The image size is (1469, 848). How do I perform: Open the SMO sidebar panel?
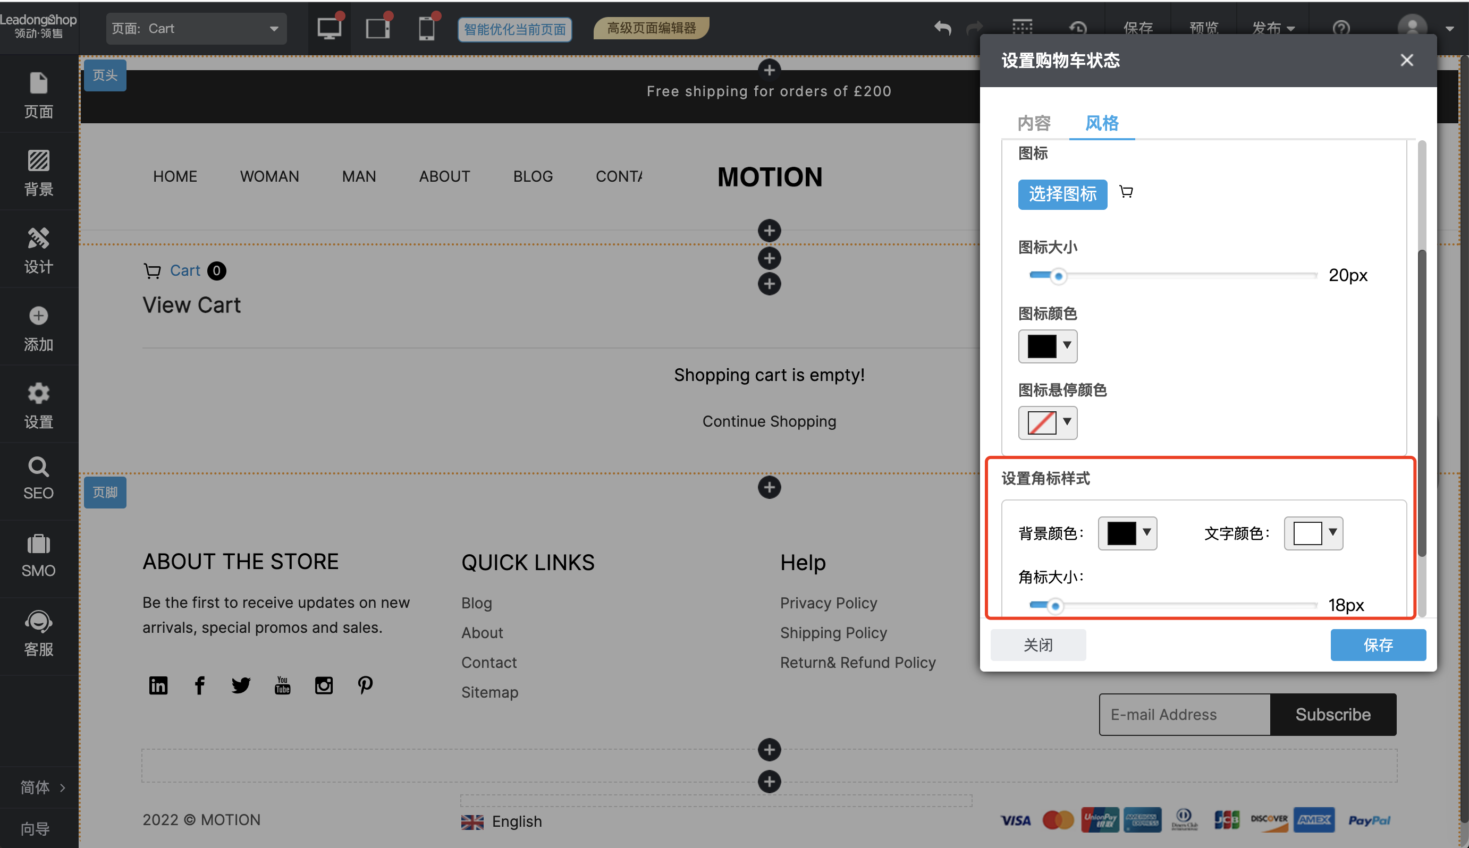pos(38,555)
